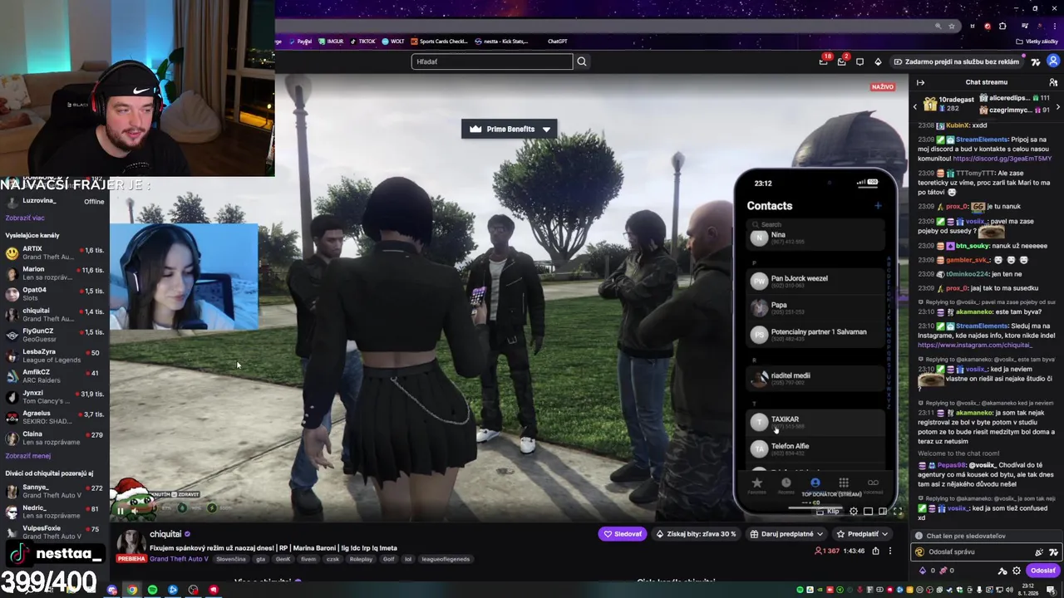This screenshot has height=598, width=1064.
Task: Open Agraelus channel in the sidebar
Action: coord(55,417)
